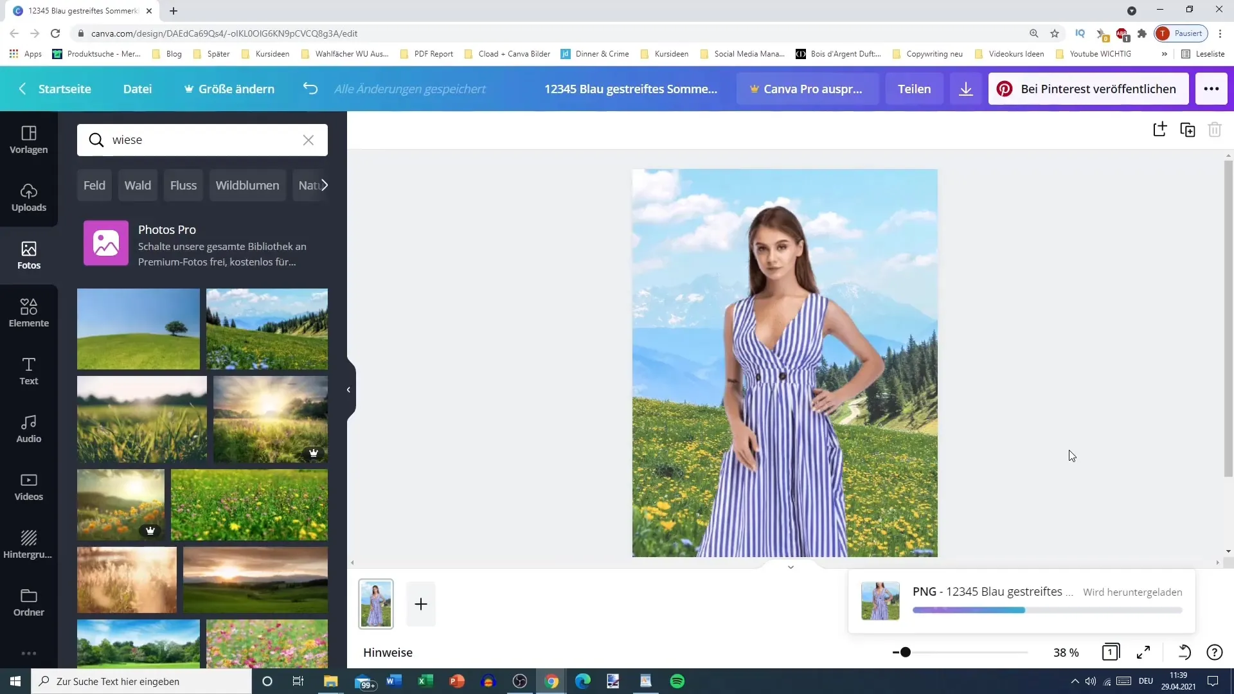Open the three-dots more menu in header

1212,89
